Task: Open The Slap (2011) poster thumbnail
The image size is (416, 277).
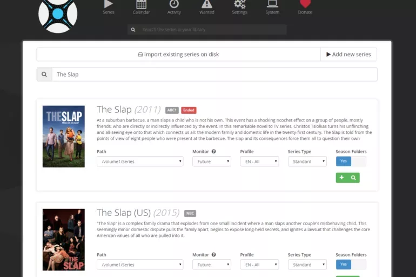Action: 64,137
